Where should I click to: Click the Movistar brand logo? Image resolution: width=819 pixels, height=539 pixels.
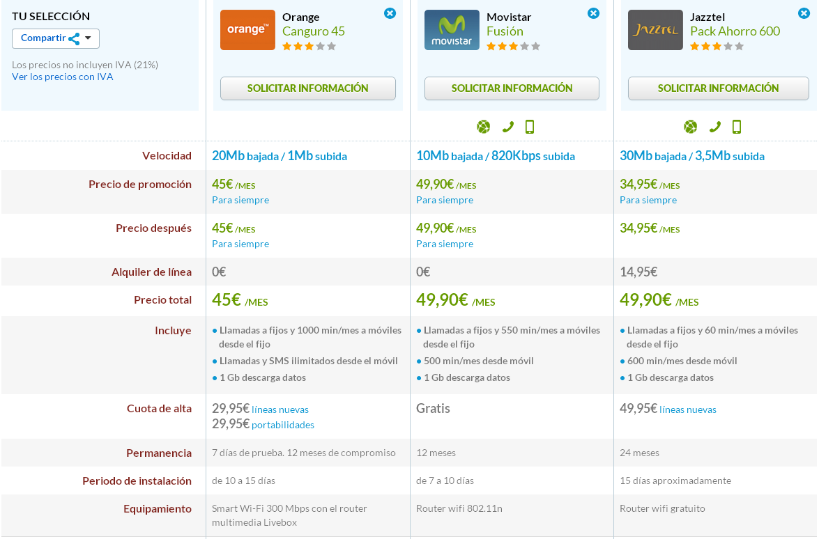pos(452,30)
